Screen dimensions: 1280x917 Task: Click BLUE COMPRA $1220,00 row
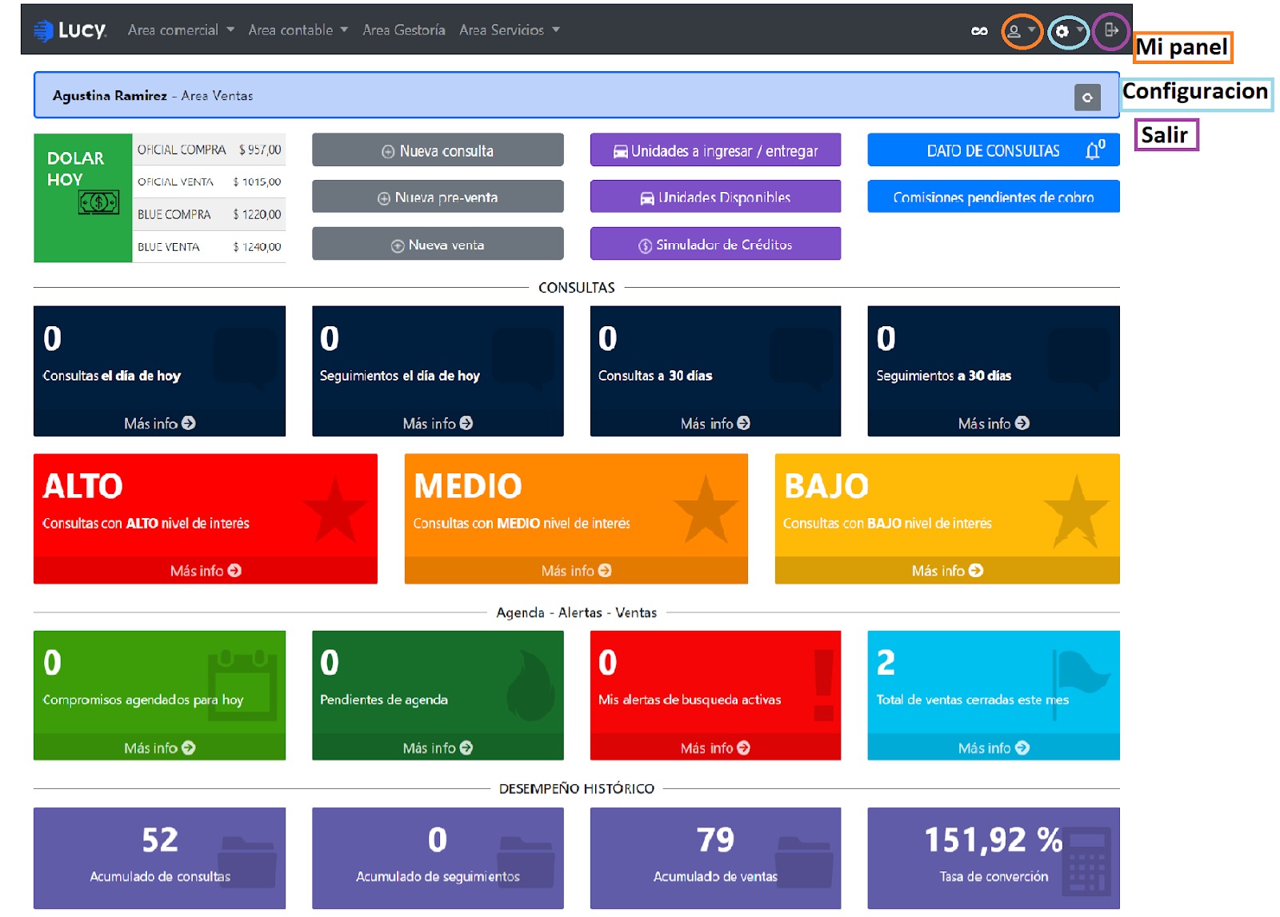point(209,214)
